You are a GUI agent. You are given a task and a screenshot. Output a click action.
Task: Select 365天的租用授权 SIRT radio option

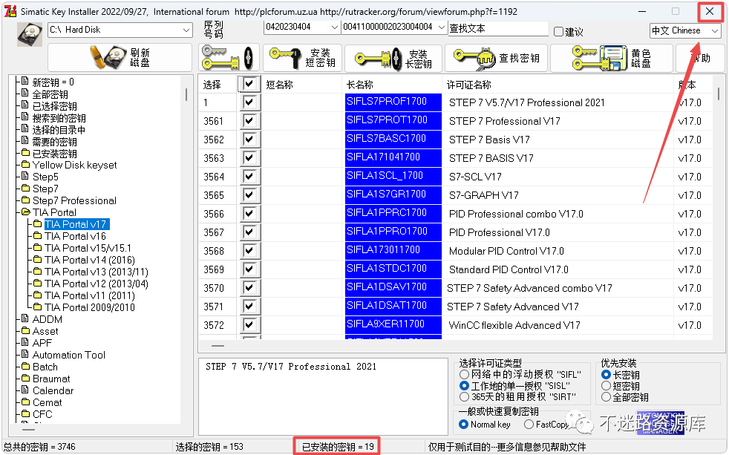[x=464, y=397]
